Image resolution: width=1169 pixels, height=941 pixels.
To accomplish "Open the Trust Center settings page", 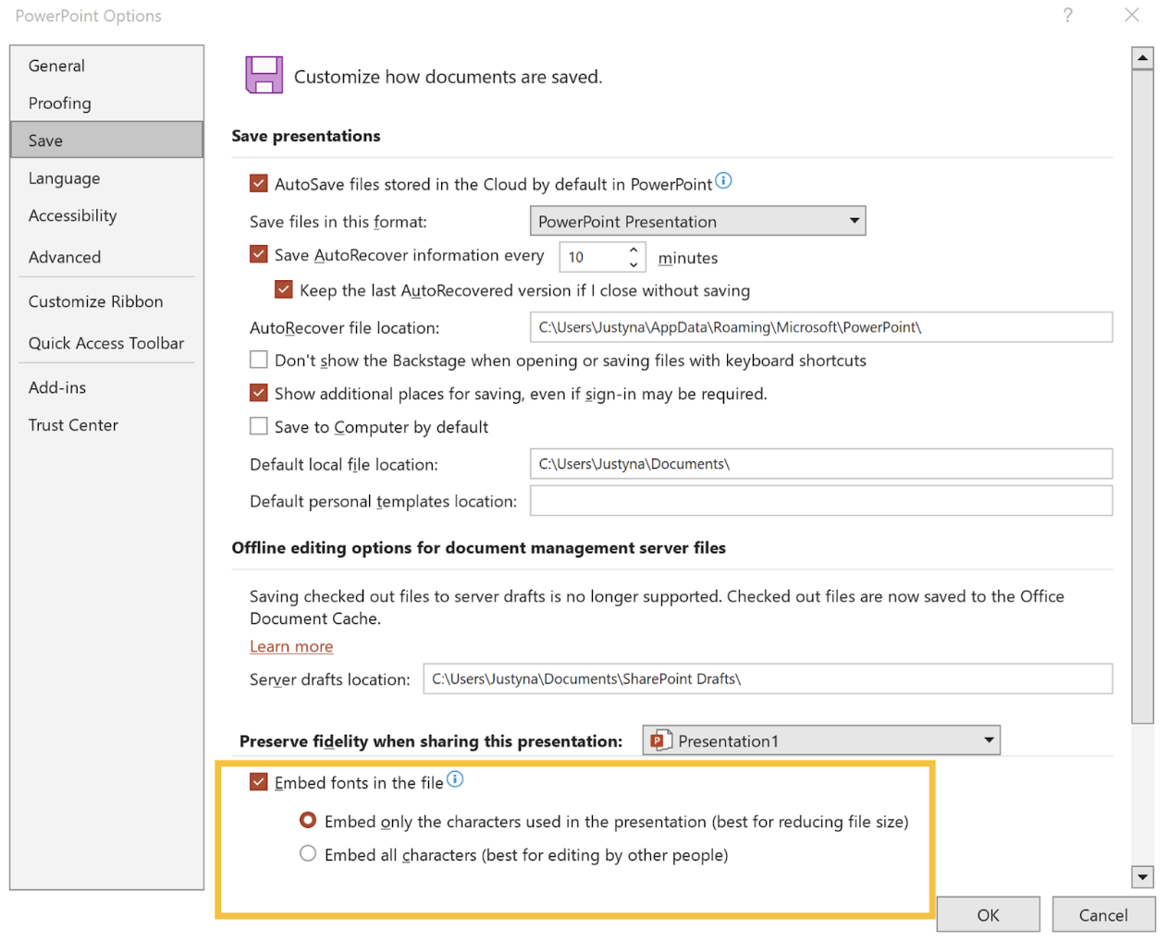I will pyautogui.click(x=73, y=424).
